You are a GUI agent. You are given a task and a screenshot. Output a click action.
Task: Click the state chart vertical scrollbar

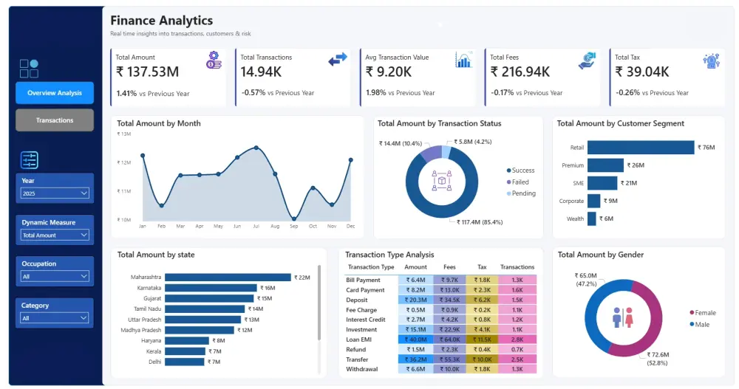pos(319,303)
